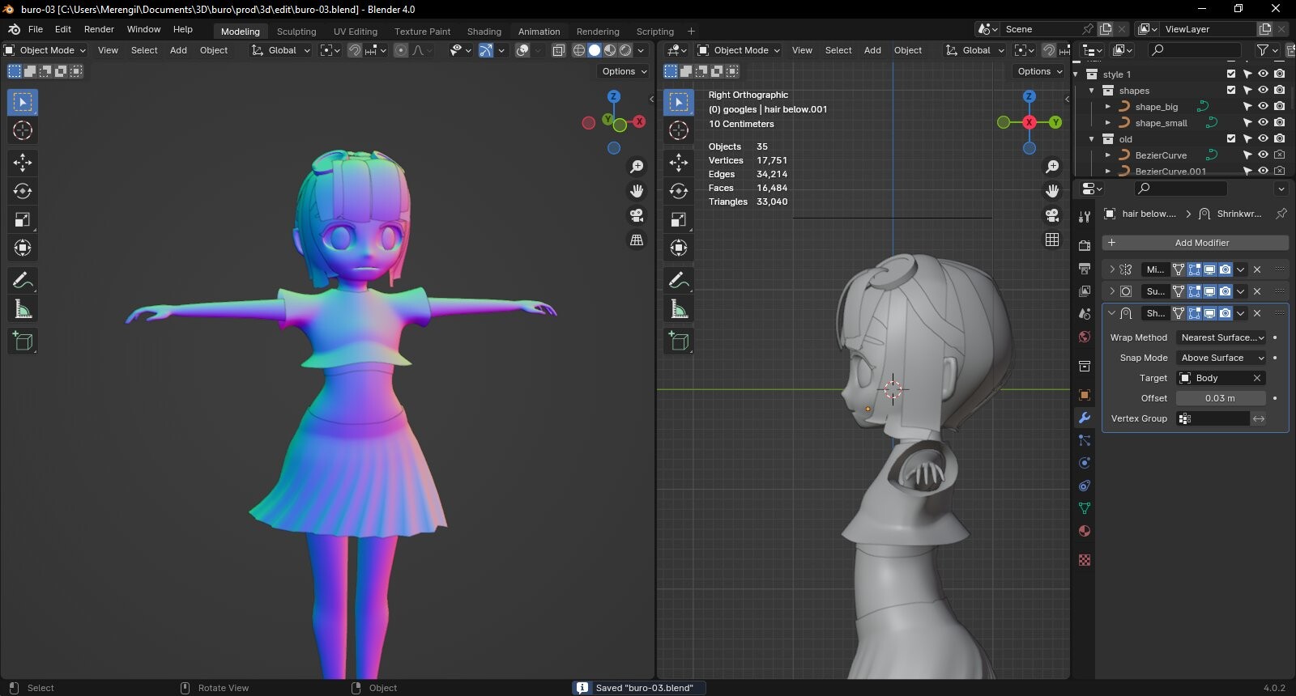The width and height of the screenshot is (1296, 696).
Task: Toggle Mirror modifier viewport display
Action: tap(1209, 269)
